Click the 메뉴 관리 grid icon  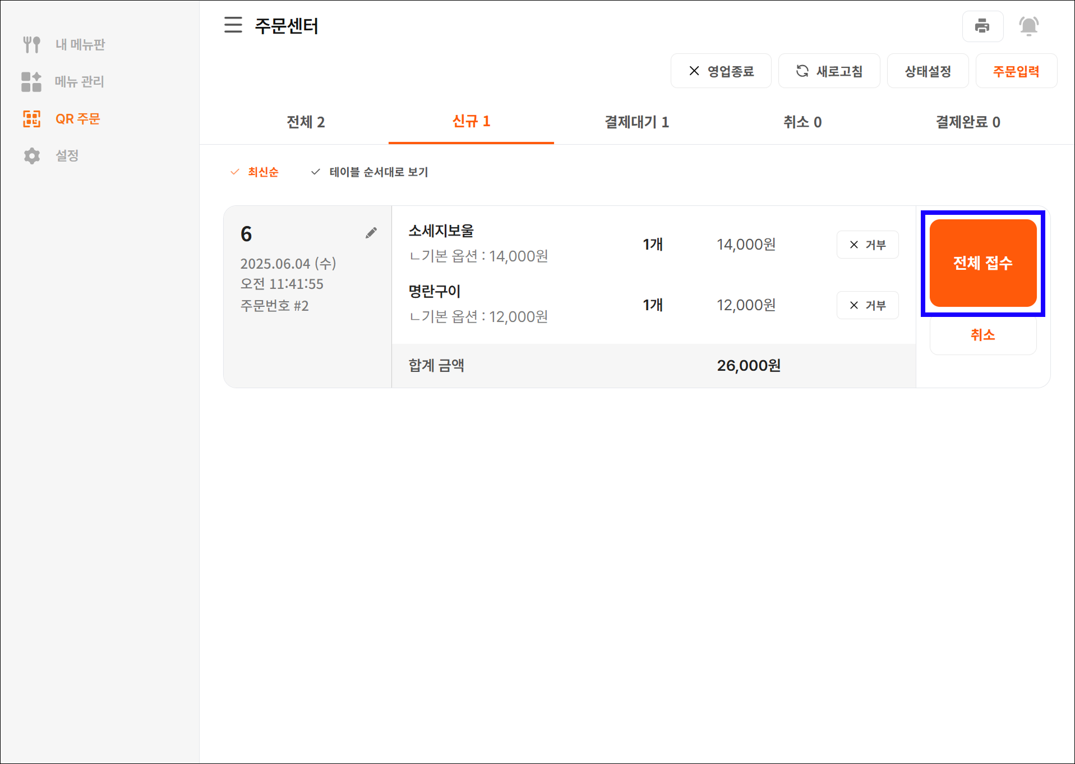tap(31, 82)
